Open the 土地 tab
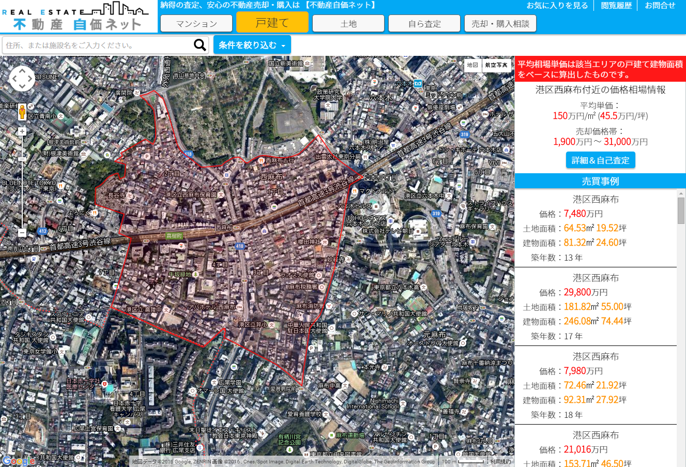Image resolution: width=686 pixels, height=467 pixels. point(348,24)
